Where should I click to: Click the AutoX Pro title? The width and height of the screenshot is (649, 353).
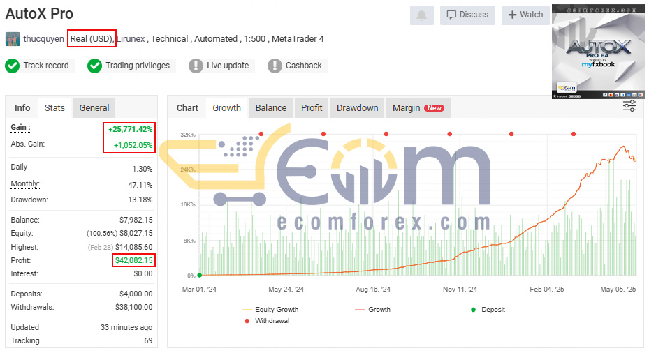39,14
